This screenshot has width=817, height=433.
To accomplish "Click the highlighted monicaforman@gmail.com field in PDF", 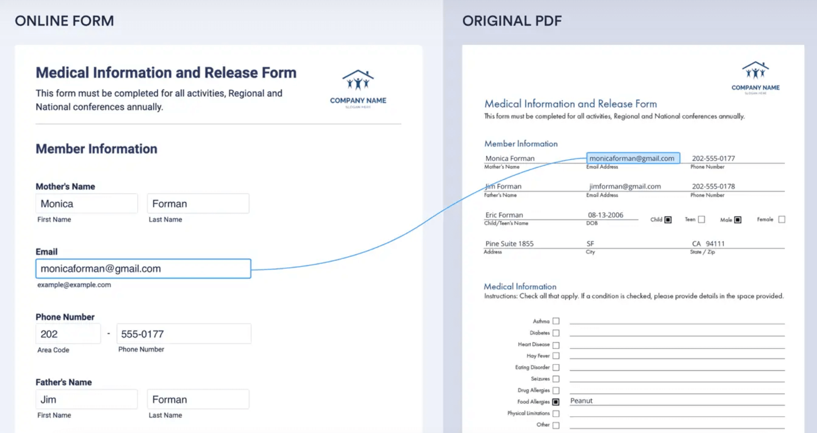I will tap(633, 158).
